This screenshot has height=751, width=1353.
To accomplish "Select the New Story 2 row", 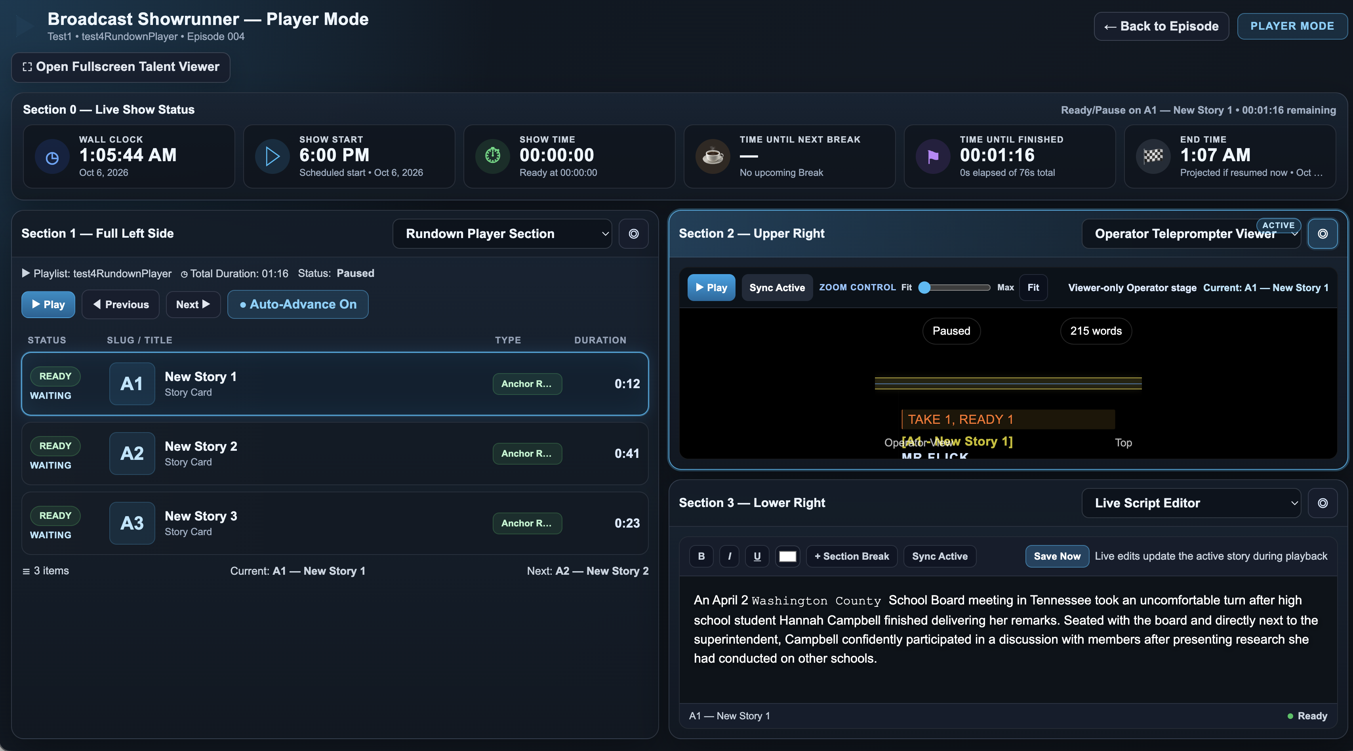I will pyautogui.click(x=335, y=454).
